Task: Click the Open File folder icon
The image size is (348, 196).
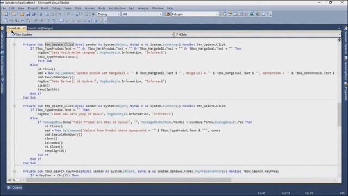Action: tap(22, 14)
